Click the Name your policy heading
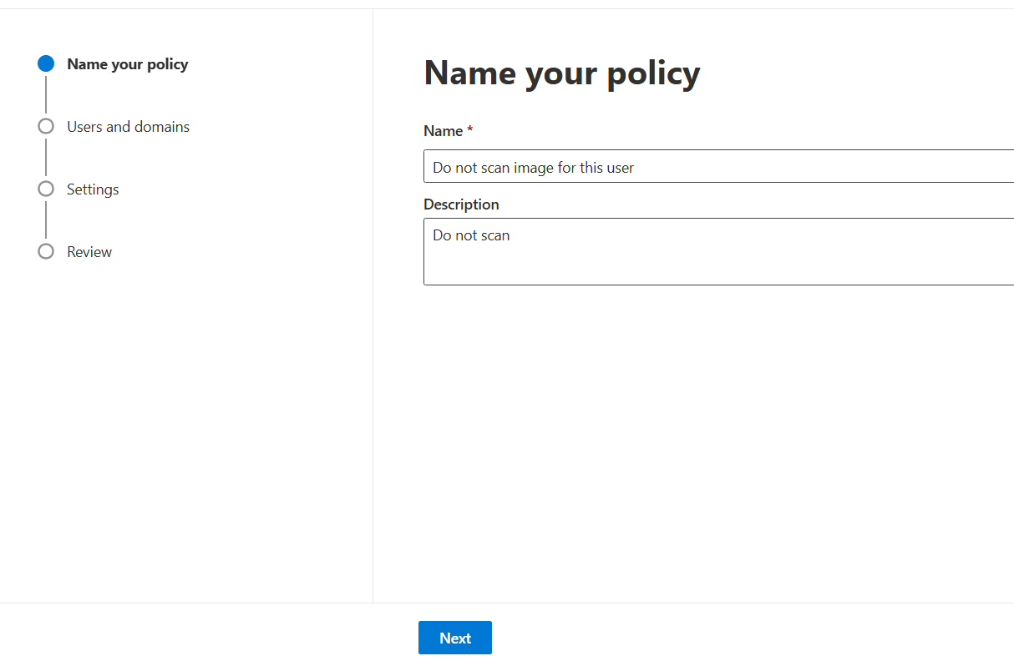The image size is (1014, 666). [x=562, y=73]
